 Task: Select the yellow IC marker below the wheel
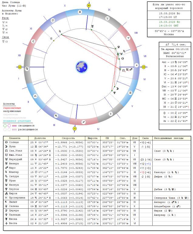(75, 128)
